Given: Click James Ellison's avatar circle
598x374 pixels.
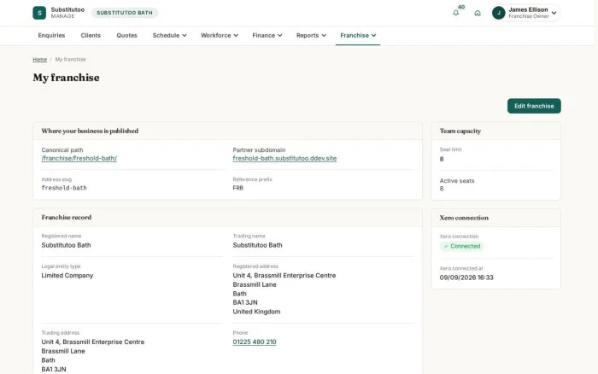Looking at the screenshot, I should [498, 13].
